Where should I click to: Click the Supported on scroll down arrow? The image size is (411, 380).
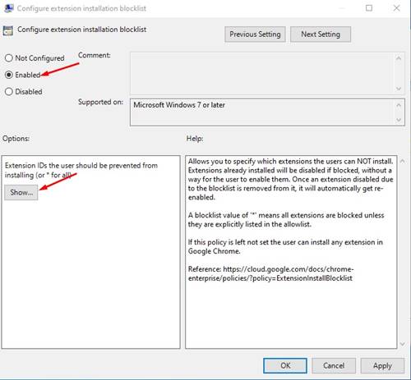coord(399,120)
